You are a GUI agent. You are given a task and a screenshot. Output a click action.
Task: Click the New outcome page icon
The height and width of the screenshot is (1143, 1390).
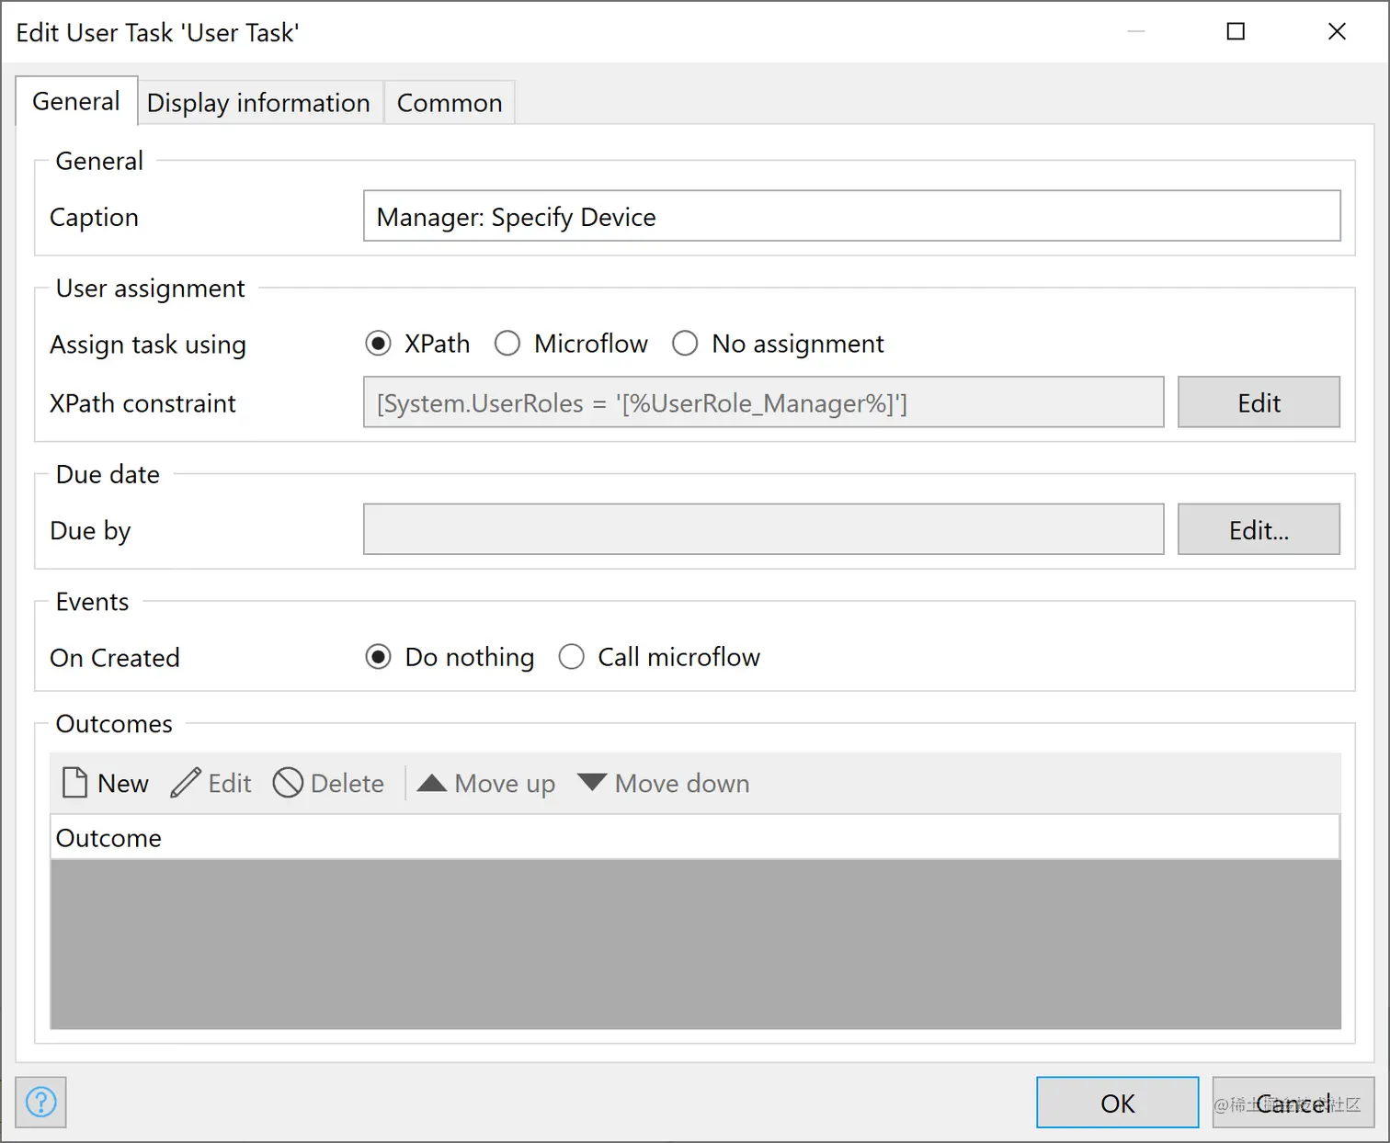[x=75, y=783]
